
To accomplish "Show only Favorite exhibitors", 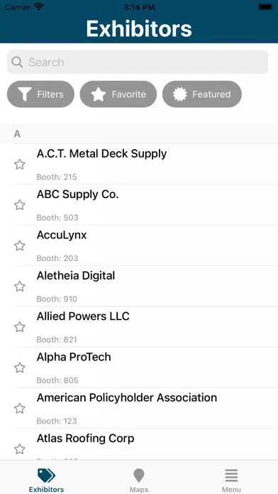I will click(x=118, y=94).
